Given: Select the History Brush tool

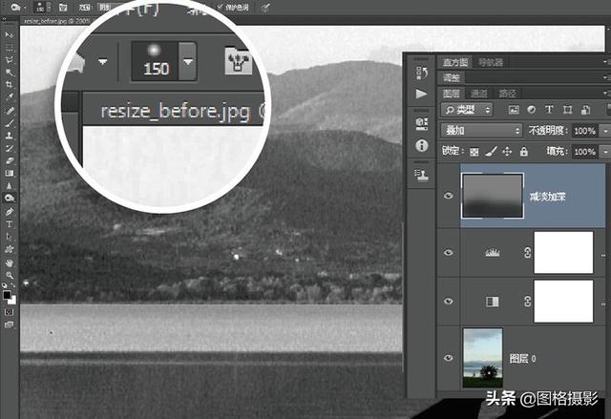Looking at the screenshot, I should 9,148.
